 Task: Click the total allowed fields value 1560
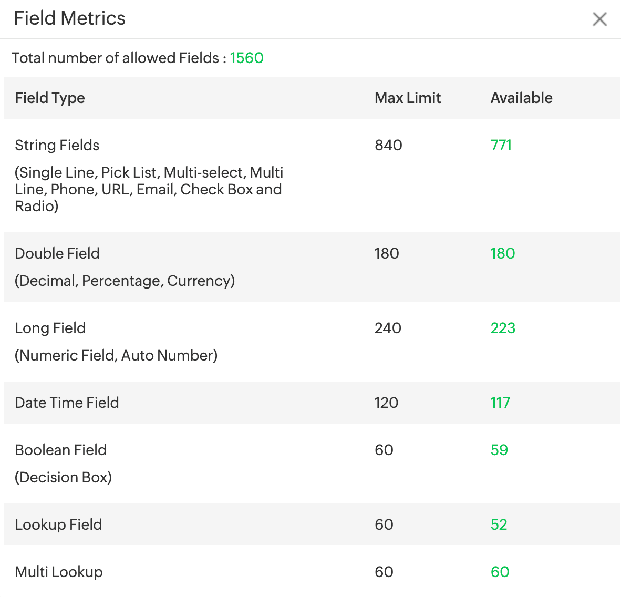(x=246, y=58)
